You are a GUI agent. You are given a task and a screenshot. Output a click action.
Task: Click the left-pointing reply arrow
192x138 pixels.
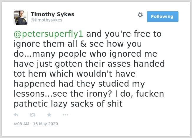click(16, 115)
